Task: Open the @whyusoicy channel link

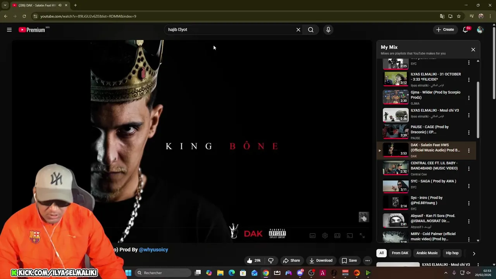Action: [153, 250]
